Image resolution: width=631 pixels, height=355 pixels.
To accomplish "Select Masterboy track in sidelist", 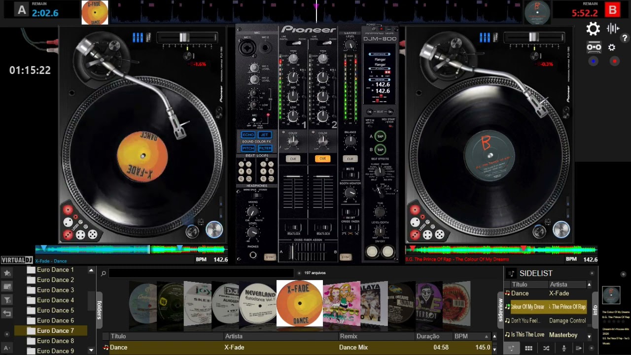I will 563,335.
